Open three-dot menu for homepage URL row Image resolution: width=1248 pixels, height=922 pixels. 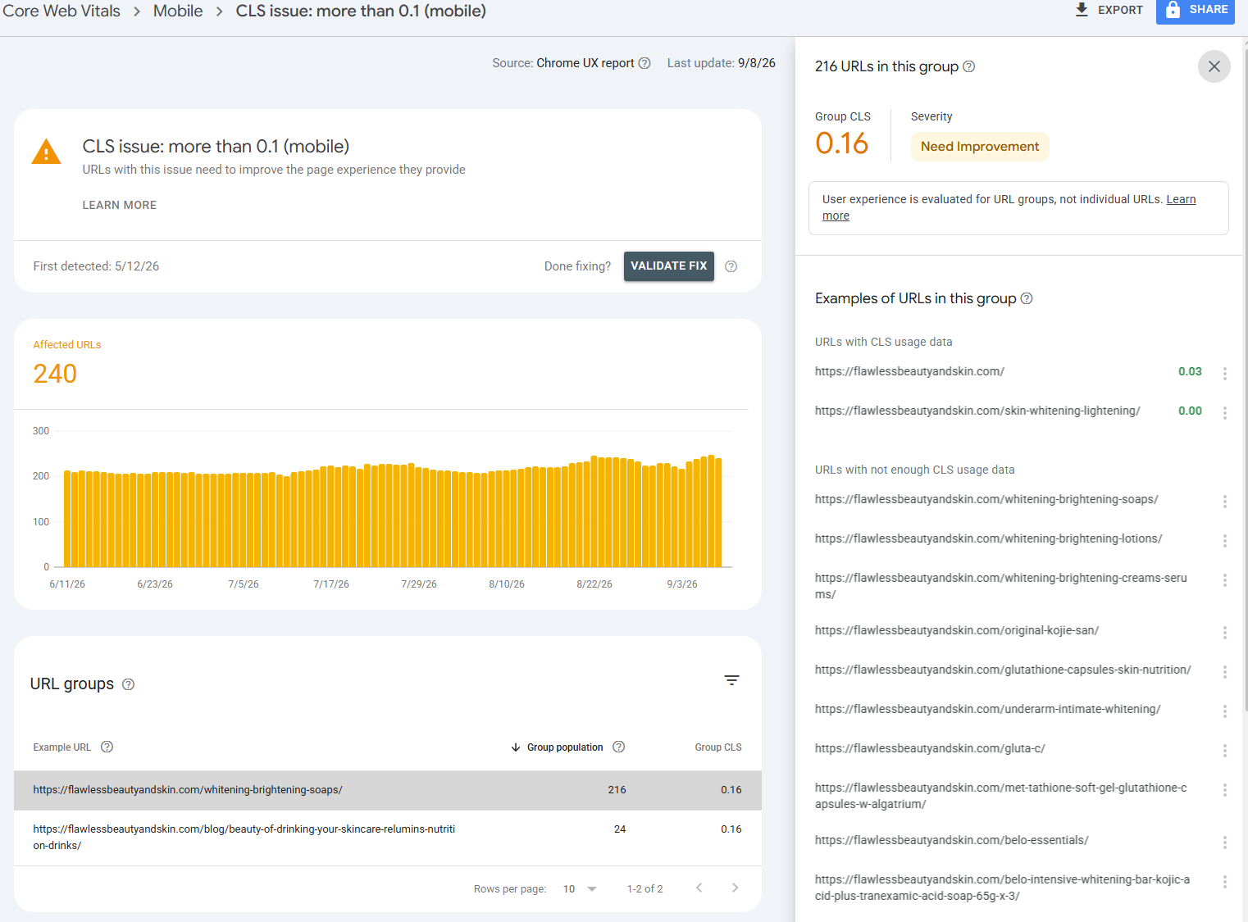(x=1224, y=373)
